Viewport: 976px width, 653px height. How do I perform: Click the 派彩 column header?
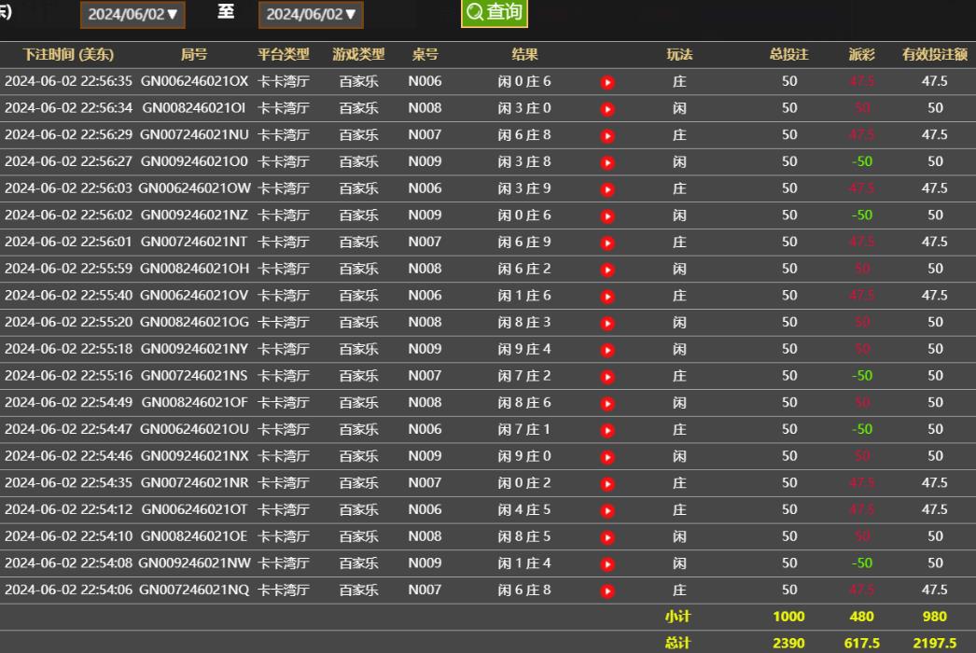(x=861, y=54)
